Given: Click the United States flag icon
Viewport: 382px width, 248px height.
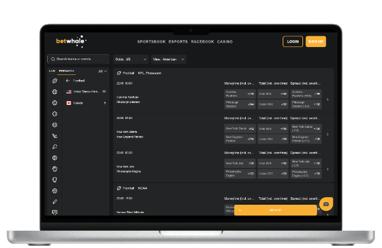Looking at the screenshot, I should [x=69, y=92].
